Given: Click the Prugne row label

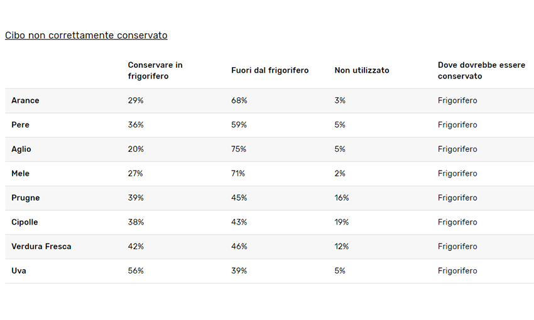Looking at the screenshot, I should [x=26, y=198].
